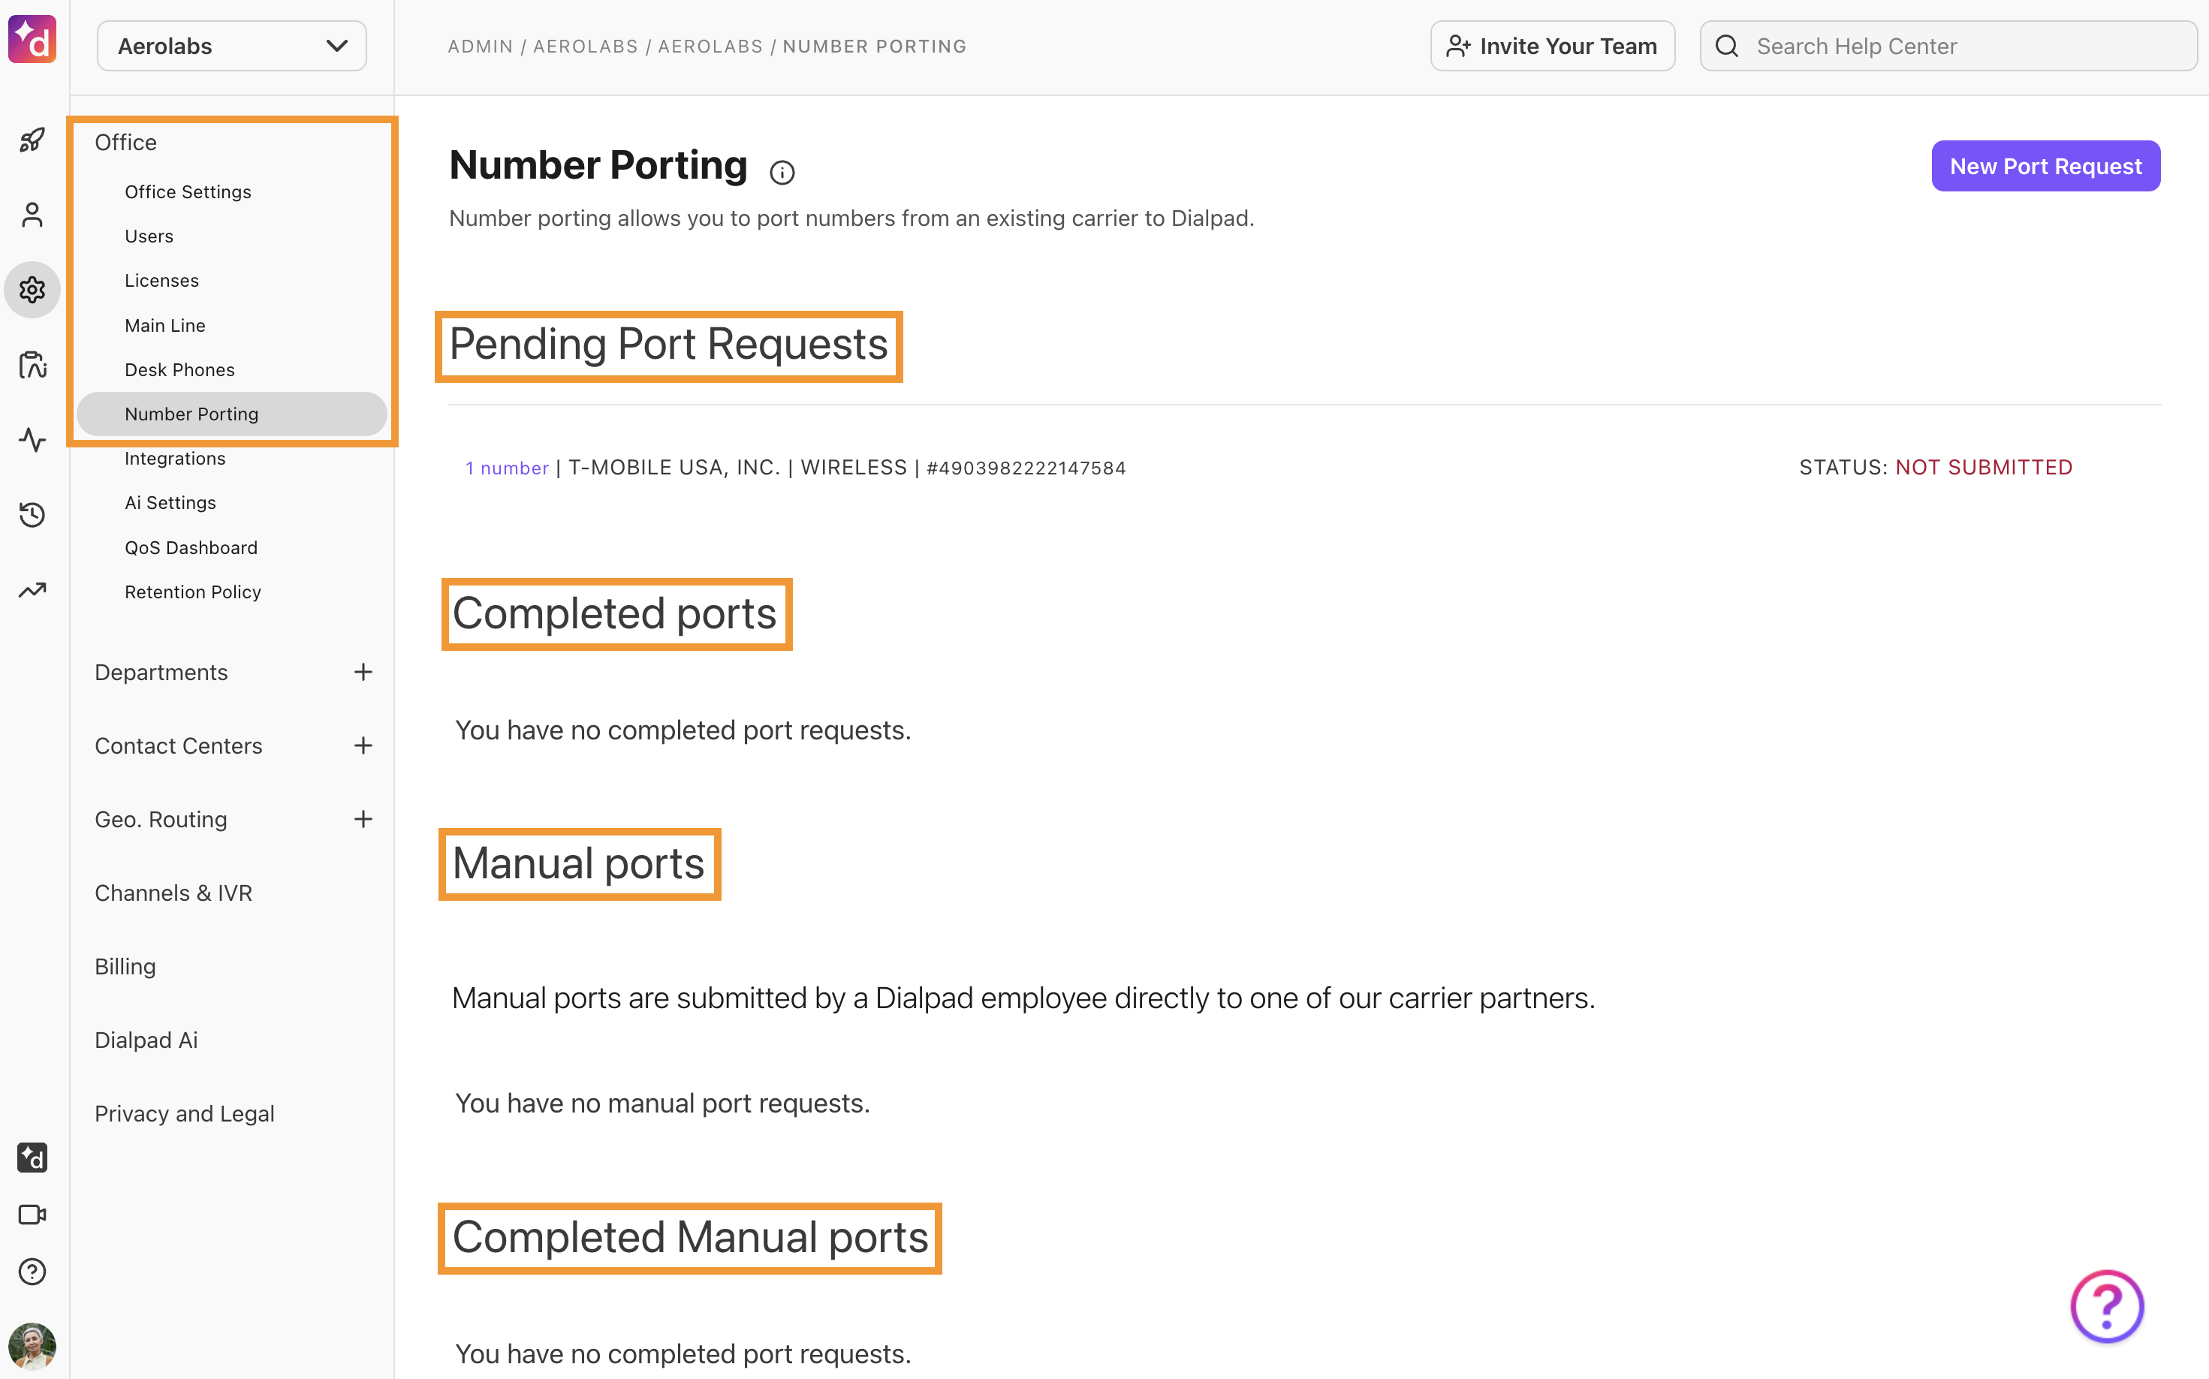The width and height of the screenshot is (2209, 1379).
Task: Collapse the Office section in the menu
Action: coord(126,143)
